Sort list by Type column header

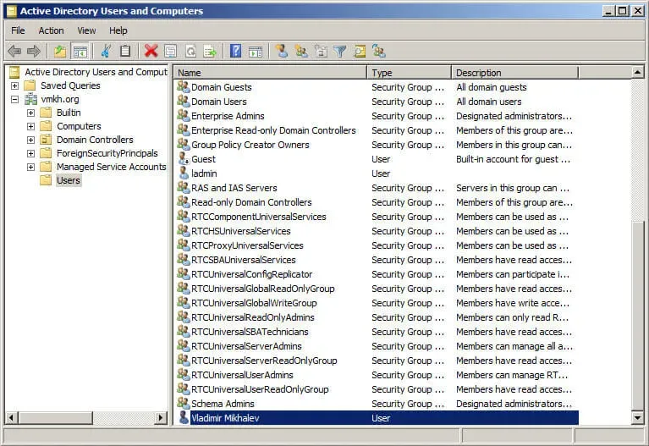(409, 73)
